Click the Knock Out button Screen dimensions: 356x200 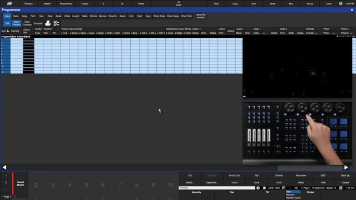tap(234, 176)
